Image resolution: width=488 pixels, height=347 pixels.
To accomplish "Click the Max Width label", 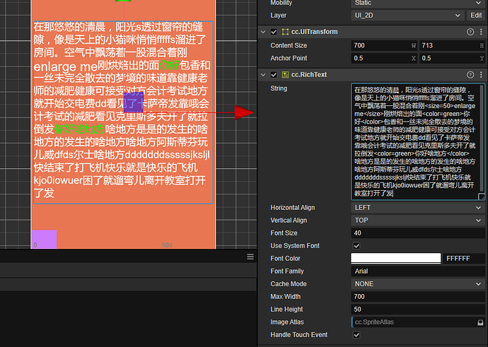I will 286,297.
